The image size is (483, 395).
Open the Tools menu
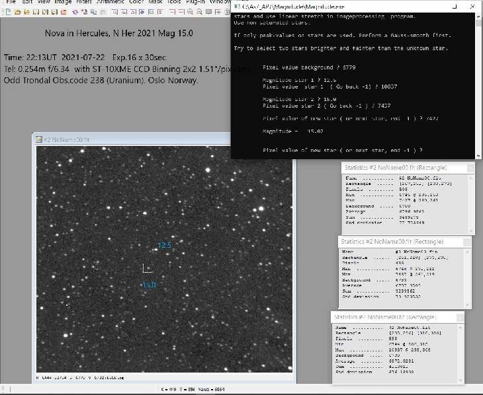(174, 2)
